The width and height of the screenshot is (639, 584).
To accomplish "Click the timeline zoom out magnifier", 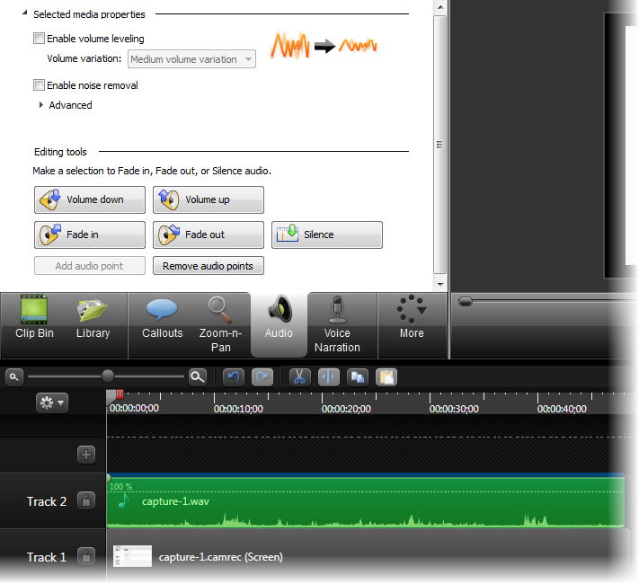I will tap(13, 377).
